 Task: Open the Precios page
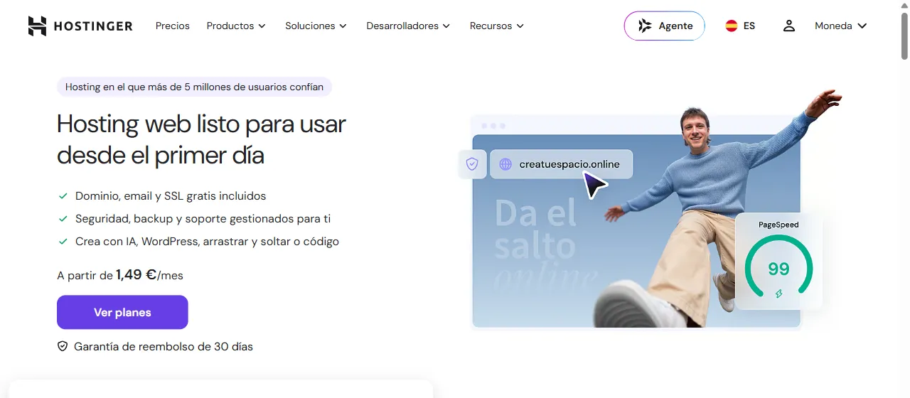(x=173, y=26)
